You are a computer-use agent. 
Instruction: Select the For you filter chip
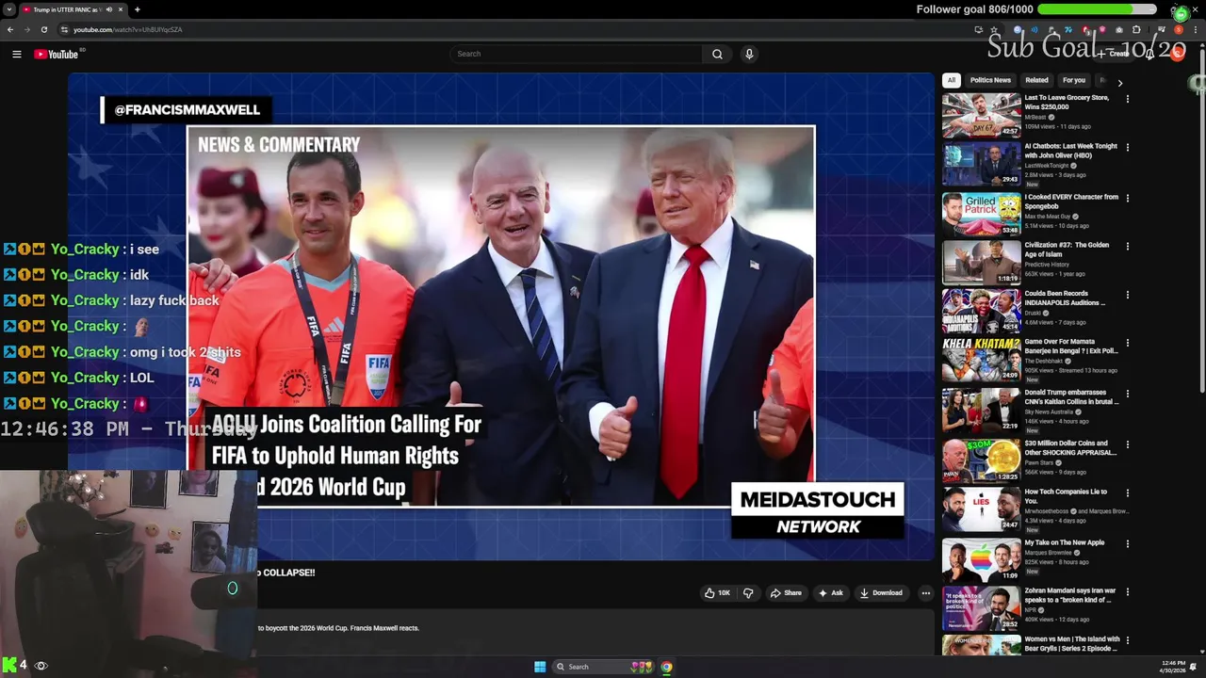[x=1074, y=80]
